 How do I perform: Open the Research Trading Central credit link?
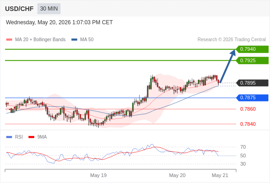(x=232, y=40)
